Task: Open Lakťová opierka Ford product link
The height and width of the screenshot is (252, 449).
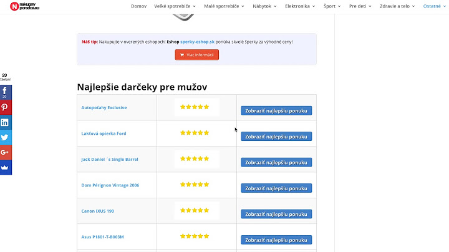Action: click(x=104, y=133)
